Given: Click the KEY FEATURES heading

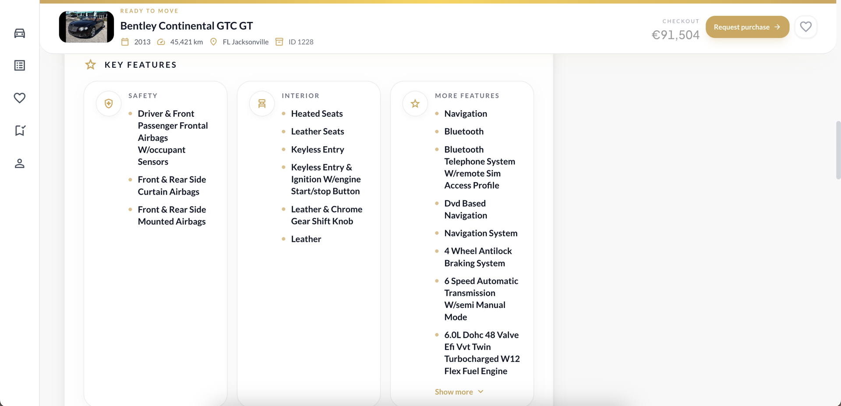Looking at the screenshot, I should (x=141, y=65).
